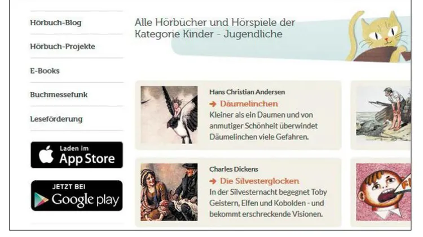Click the pink open-mouth boy cover thumbnail

(384, 192)
